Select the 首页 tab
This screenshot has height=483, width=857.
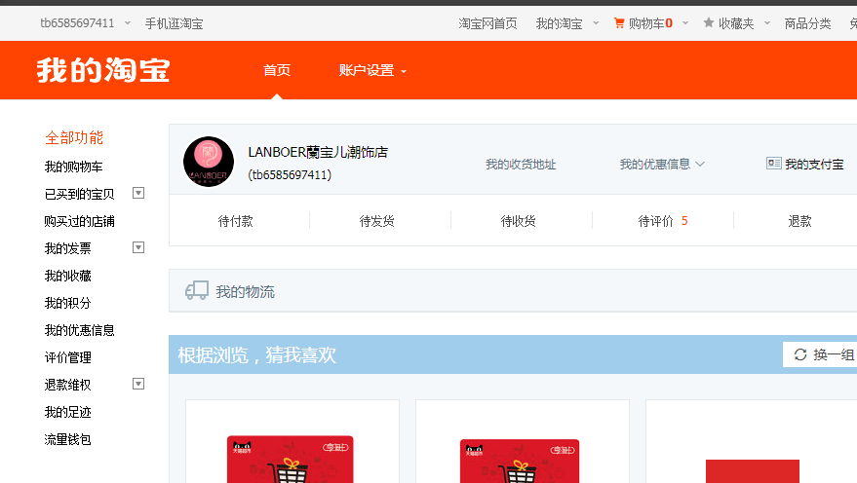coord(277,70)
